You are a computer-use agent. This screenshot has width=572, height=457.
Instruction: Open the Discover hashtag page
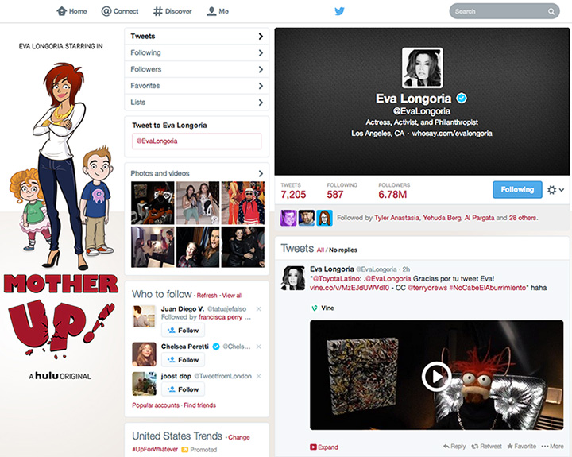point(172,11)
